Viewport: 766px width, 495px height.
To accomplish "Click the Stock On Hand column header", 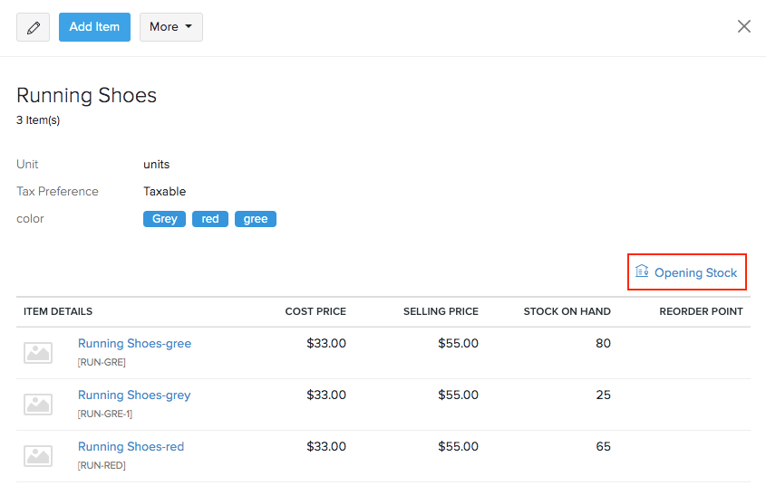I will tap(567, 311).
